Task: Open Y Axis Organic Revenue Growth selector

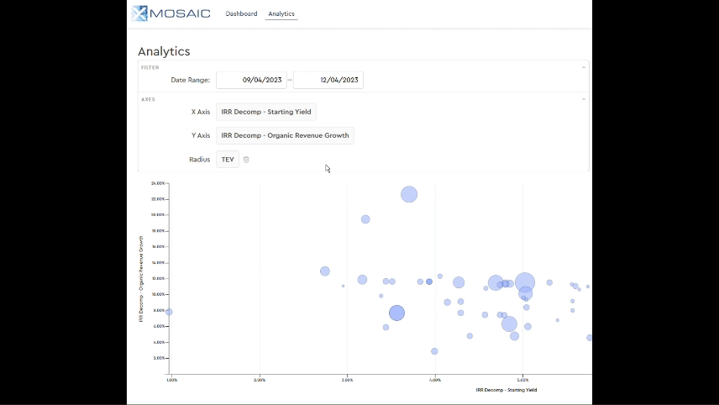Action: click(x=285, y=135)
